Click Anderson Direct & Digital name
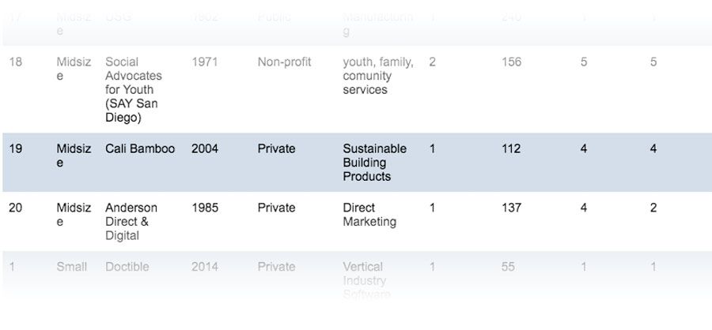Image resolution: width=712 pixels, height=330 pixels. click(x=132, y=222)
